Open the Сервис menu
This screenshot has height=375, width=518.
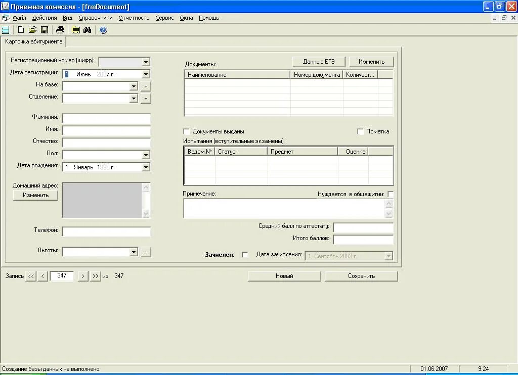[164, 18]
